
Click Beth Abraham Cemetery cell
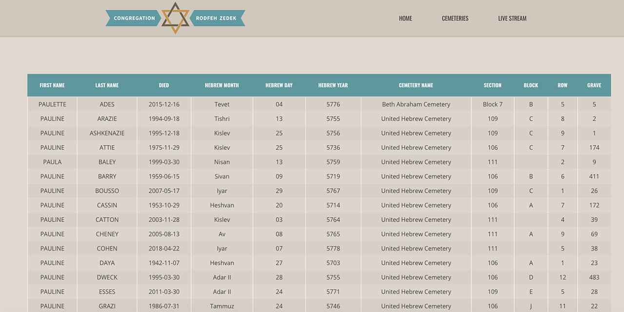click(416, 104)
